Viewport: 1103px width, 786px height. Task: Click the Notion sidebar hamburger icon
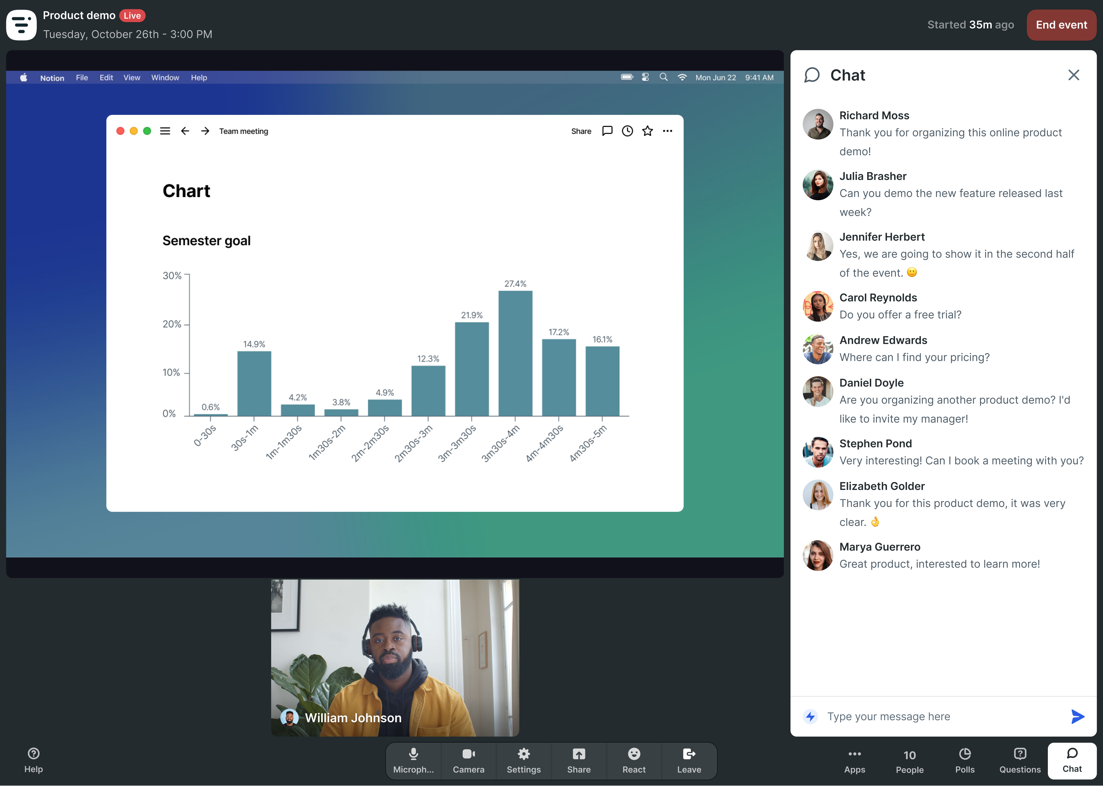point(165,131)
